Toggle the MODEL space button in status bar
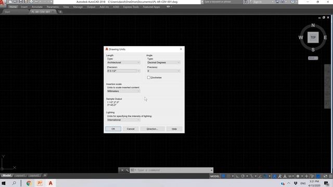Viewport: 333px width, 187px height. (x=215, y=176)
